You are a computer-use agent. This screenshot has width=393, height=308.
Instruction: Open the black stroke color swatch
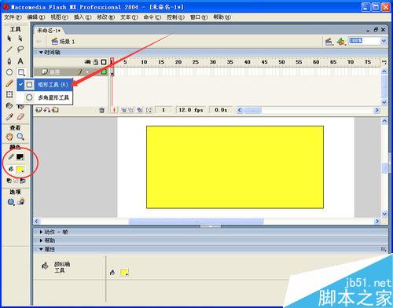point(20,156)
